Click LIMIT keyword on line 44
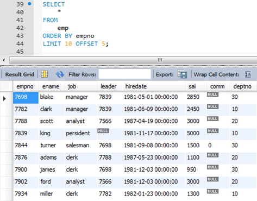The width and height of the screenshot is (257, 201). click(x=52, y=44)
